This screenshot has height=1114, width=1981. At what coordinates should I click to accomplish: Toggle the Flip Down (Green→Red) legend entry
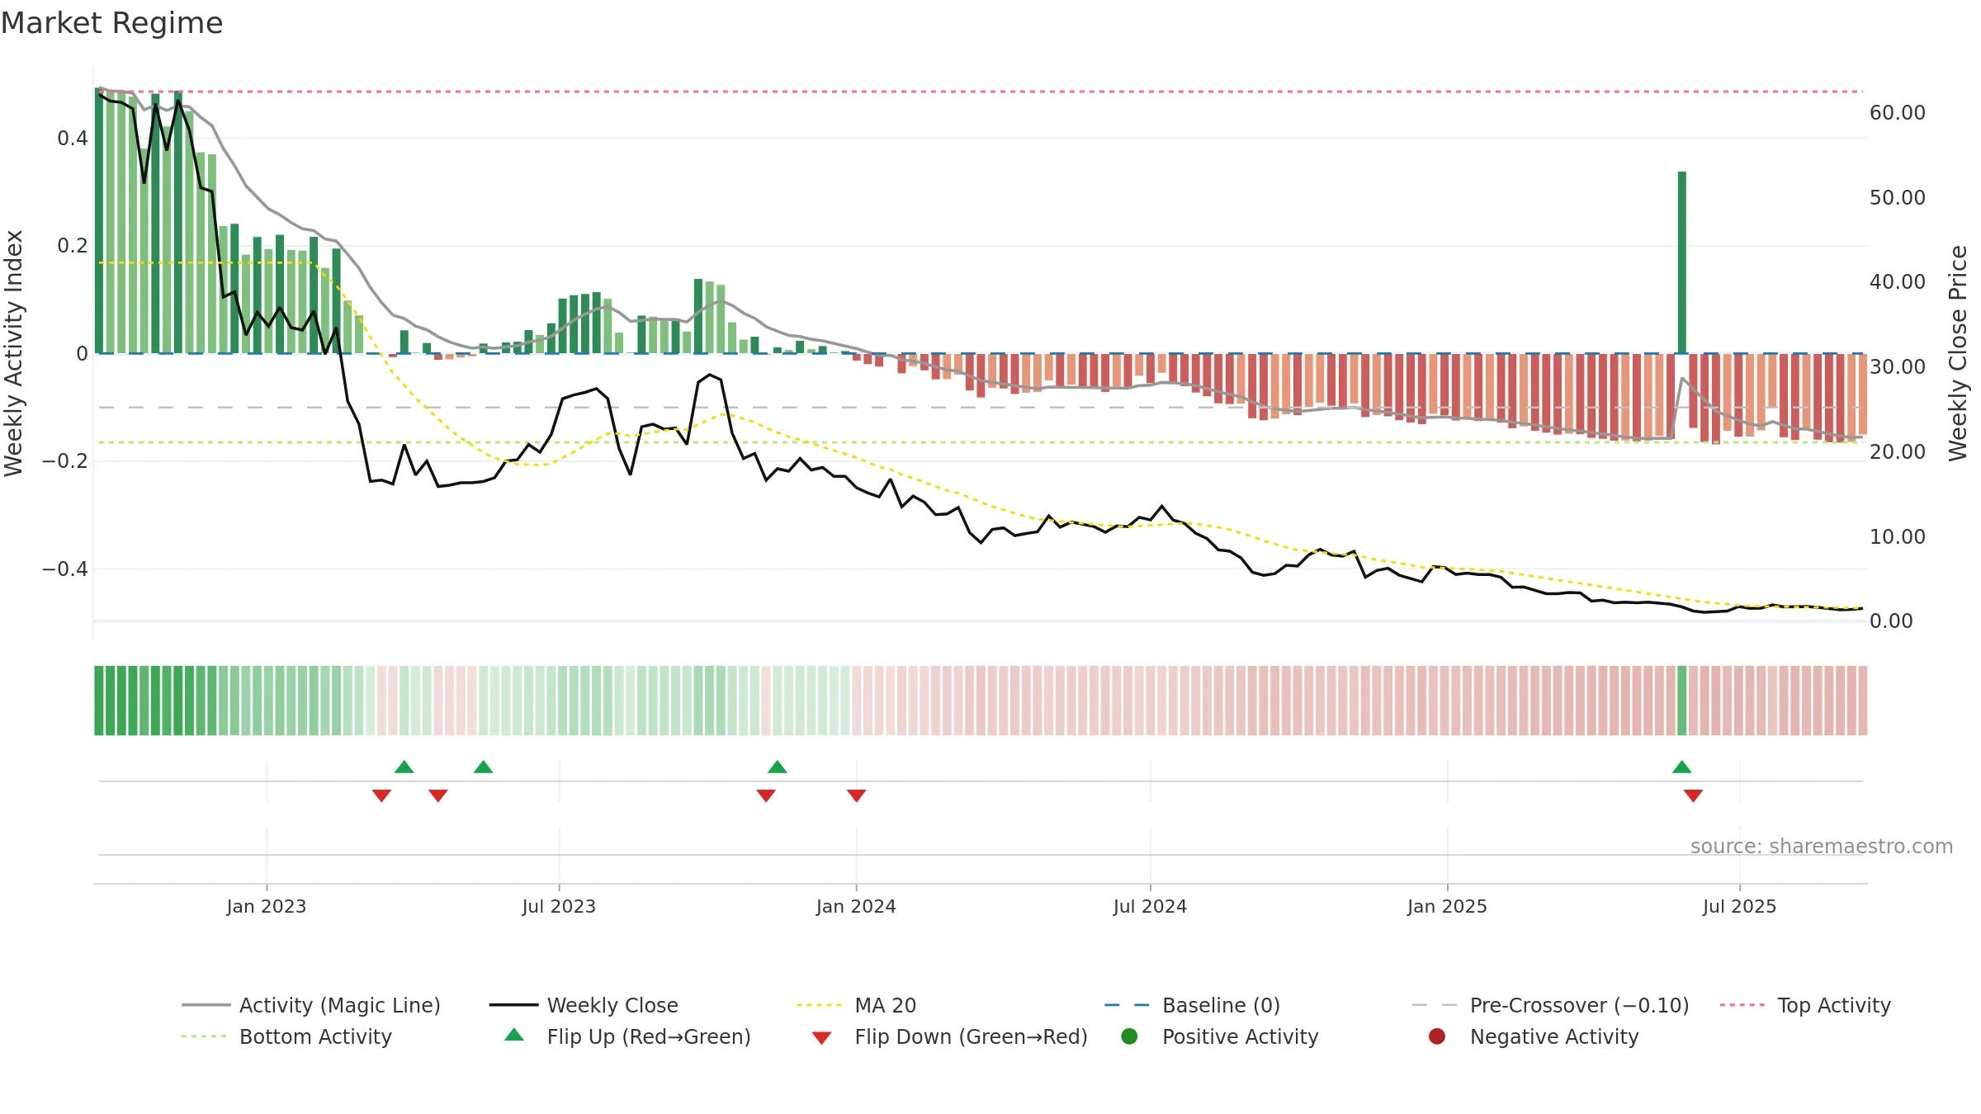[949, 1036]
